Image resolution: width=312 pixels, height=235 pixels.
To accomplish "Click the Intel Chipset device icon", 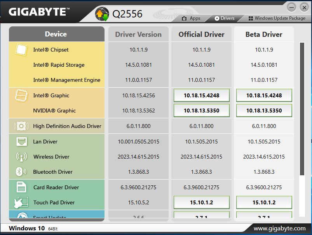I will [21, 50].
